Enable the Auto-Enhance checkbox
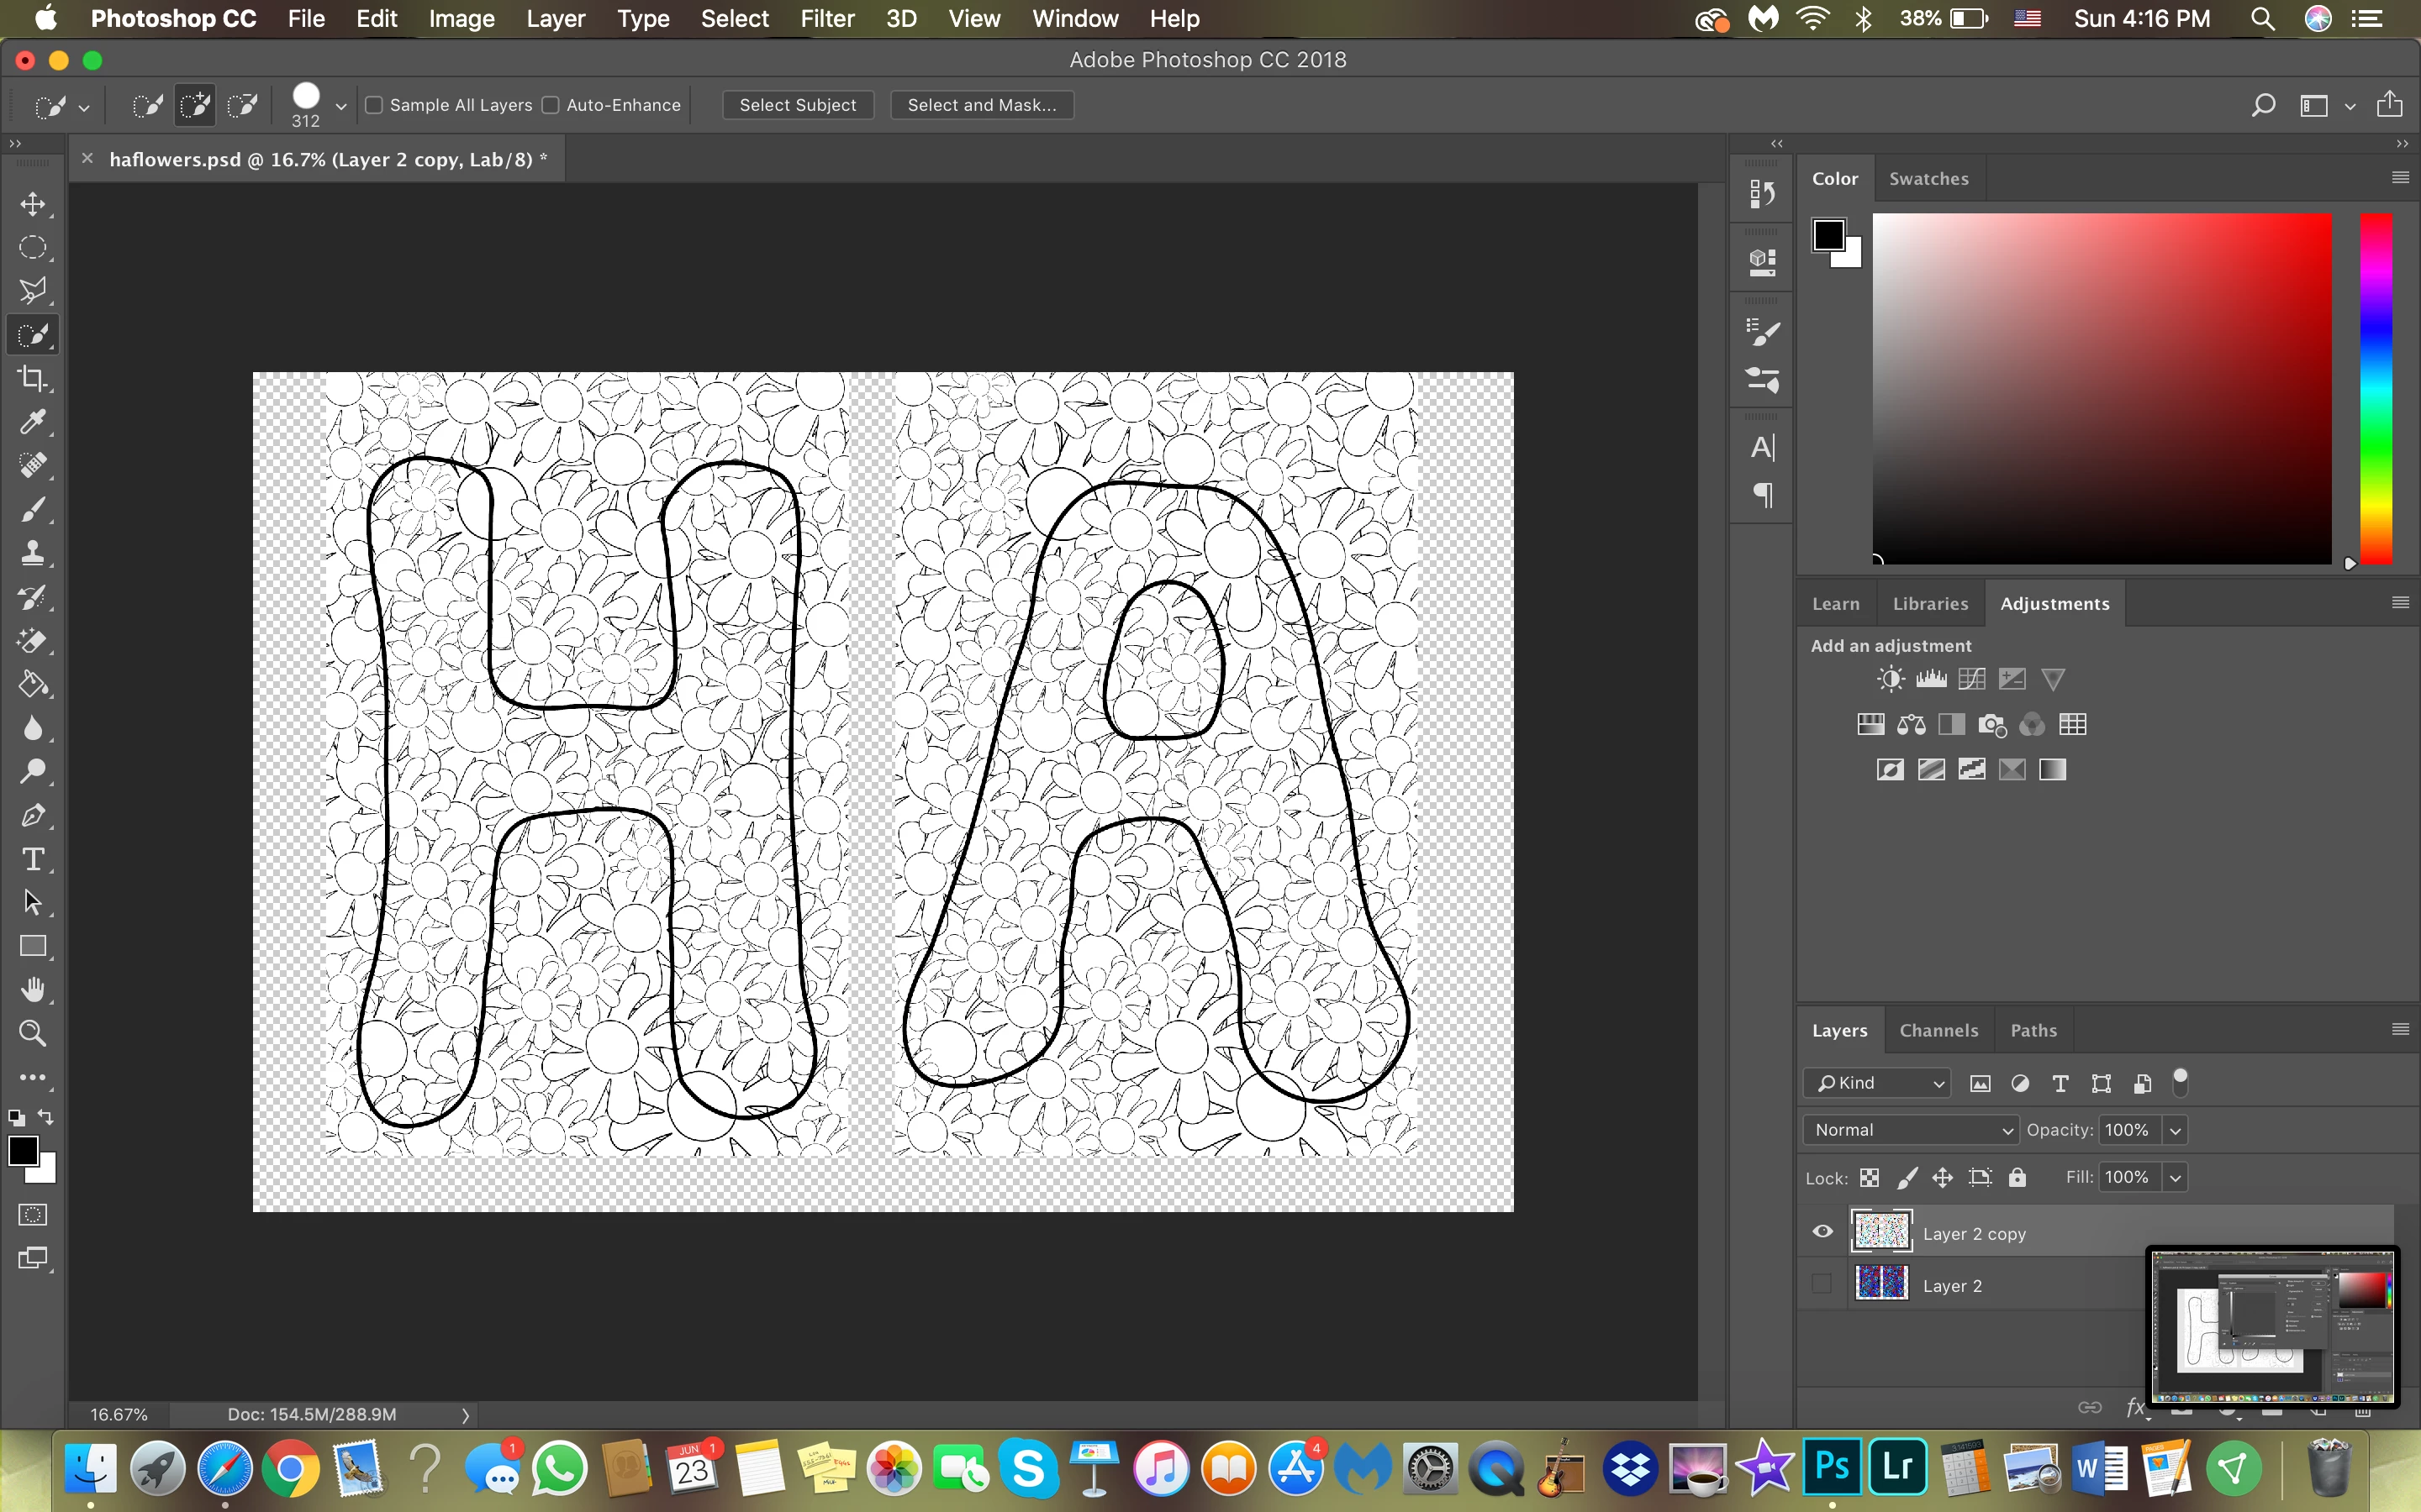Viewport: 2421px width, 1512px height. click(x=551, y=105)
